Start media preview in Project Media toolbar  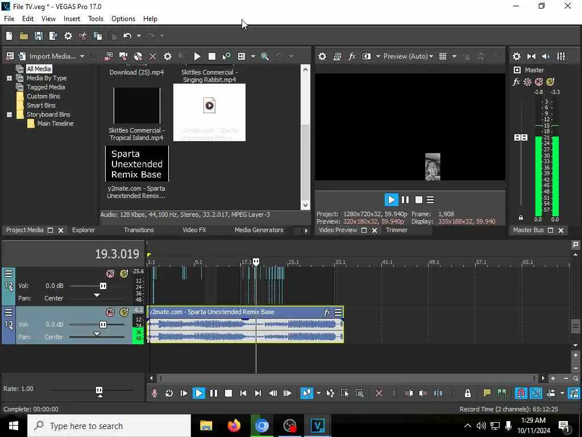[x=197, y=56]
